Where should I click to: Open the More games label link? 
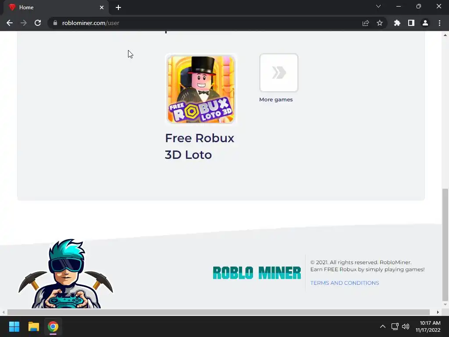click(276, 100)
